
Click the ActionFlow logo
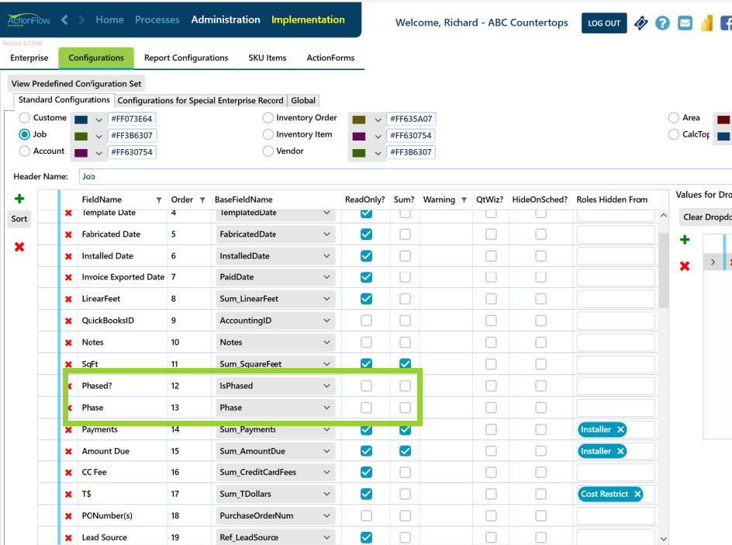tap(29, 20)
